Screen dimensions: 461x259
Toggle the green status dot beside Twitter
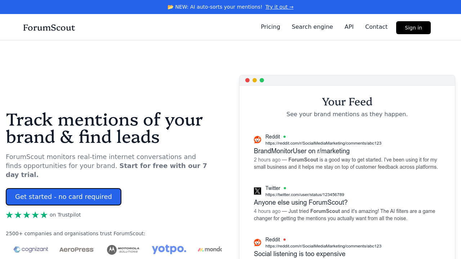(285, 188)
